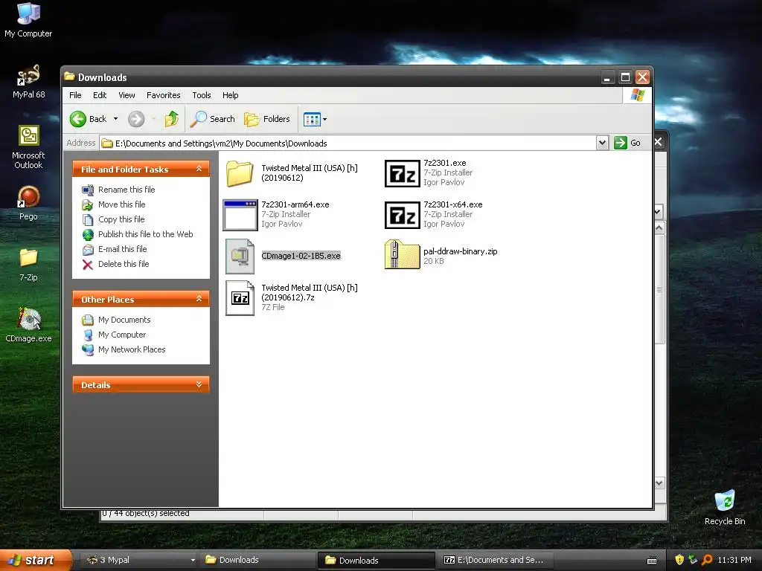Image resolution: width=762 pixels, height=571 pixels.
Task: Select Twisted Metal III .7z file icon
Action: (x=240, y=297)
